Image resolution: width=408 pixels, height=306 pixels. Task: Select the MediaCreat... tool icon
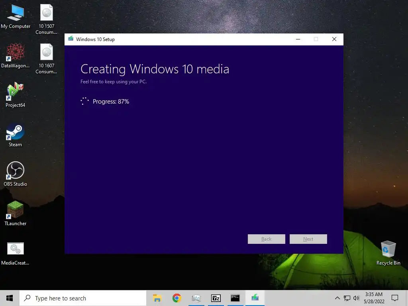[x=16, y=253]
